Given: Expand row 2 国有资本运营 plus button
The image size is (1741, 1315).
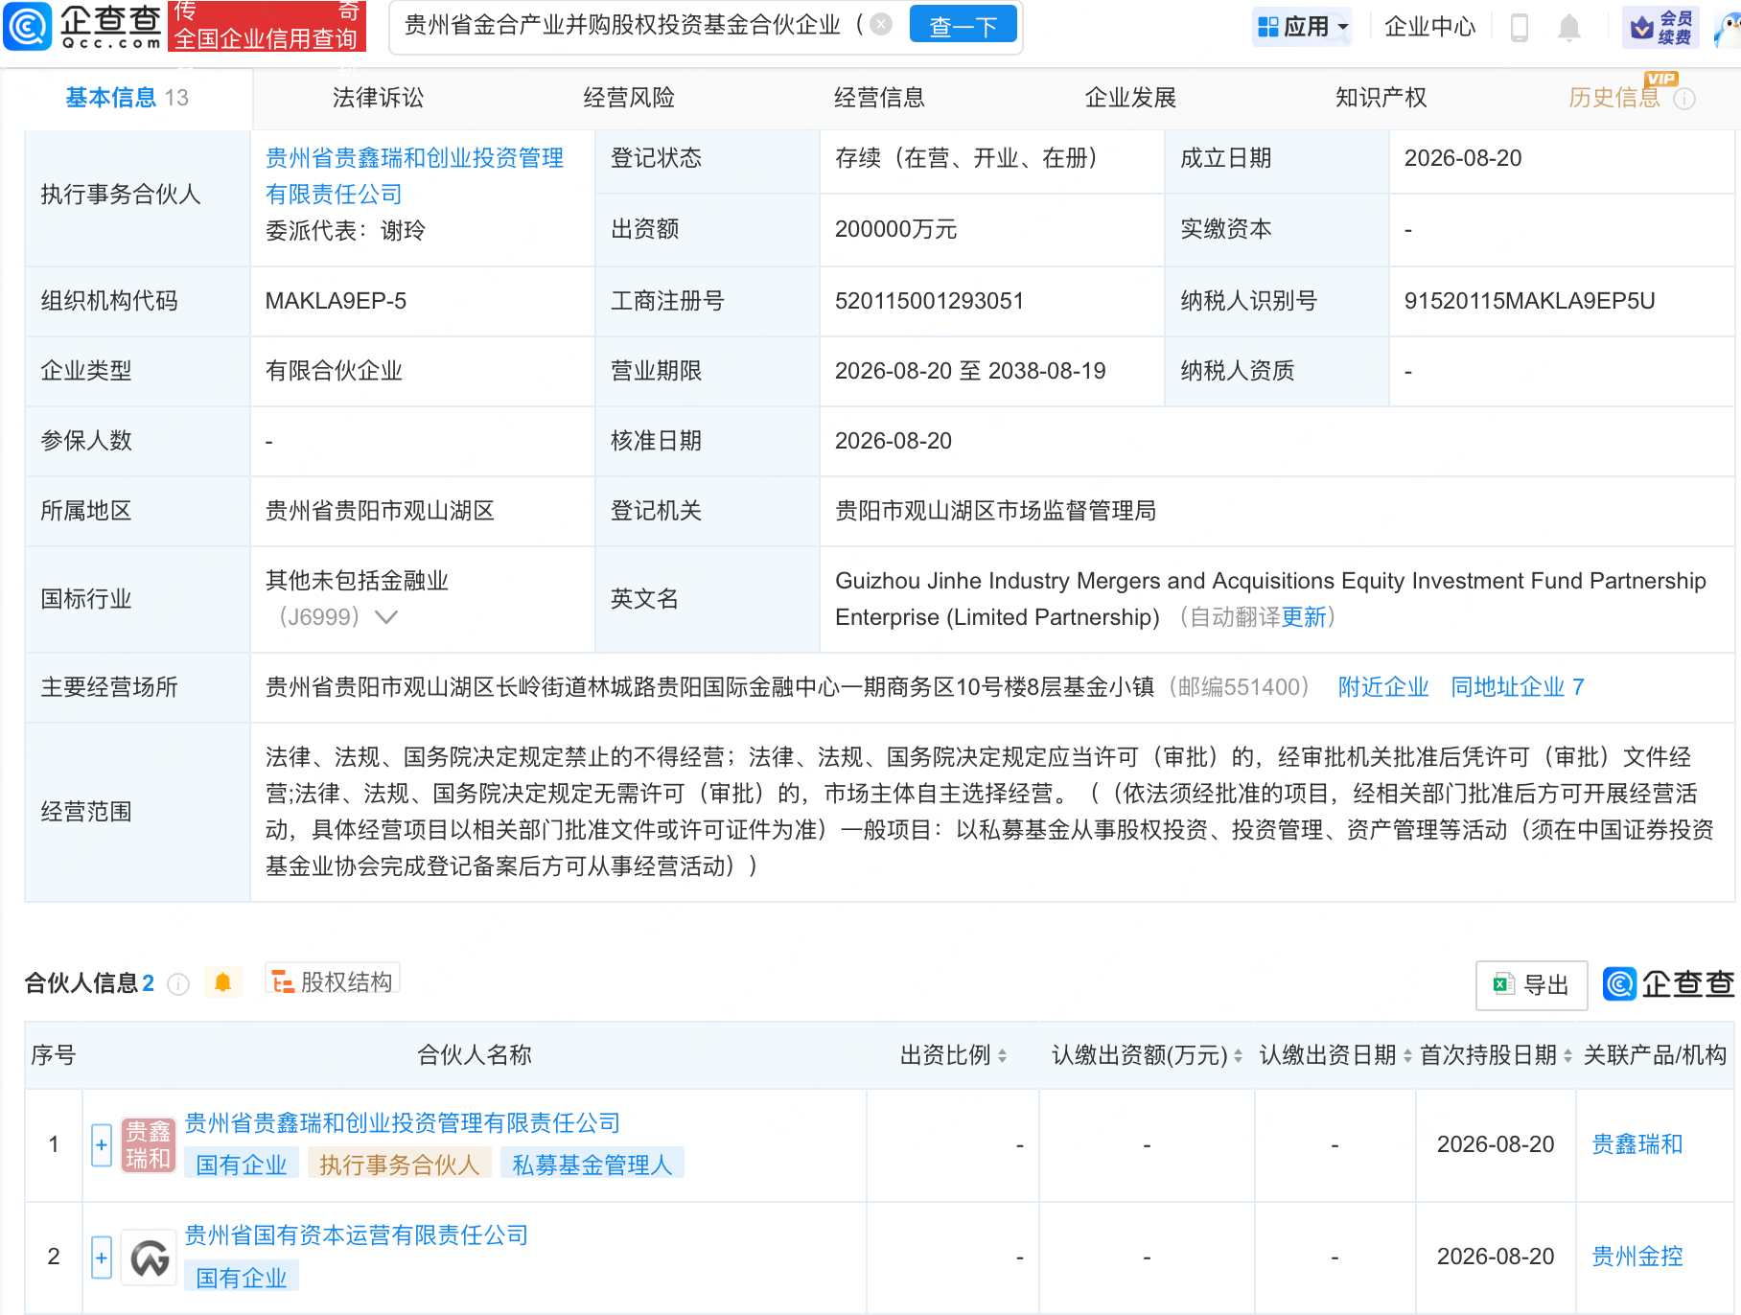Looking at the screenshot, I should [x=102, y=1257].
